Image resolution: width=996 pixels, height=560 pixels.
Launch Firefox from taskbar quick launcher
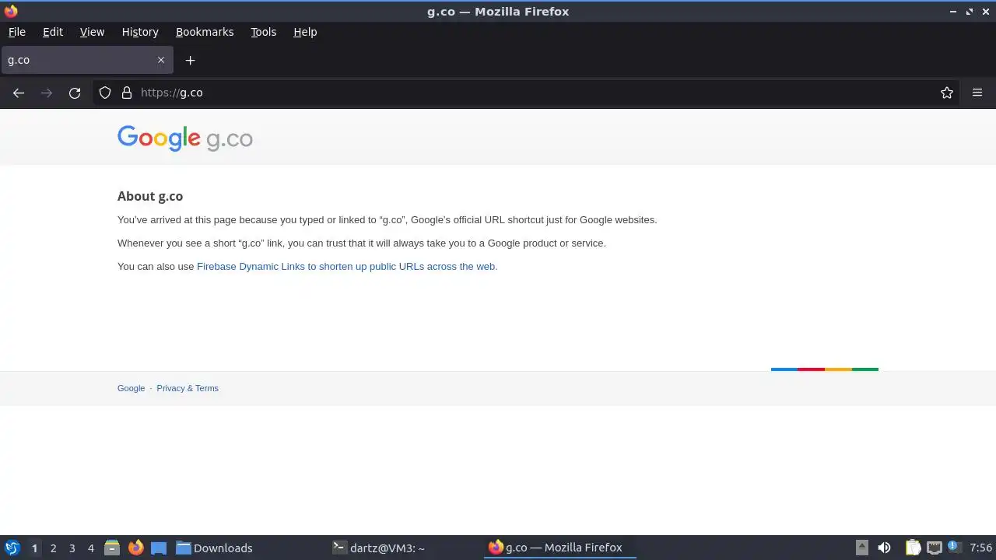[135, 548]
